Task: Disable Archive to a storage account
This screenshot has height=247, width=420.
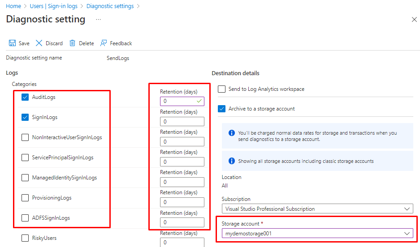Action: point(221,109)
